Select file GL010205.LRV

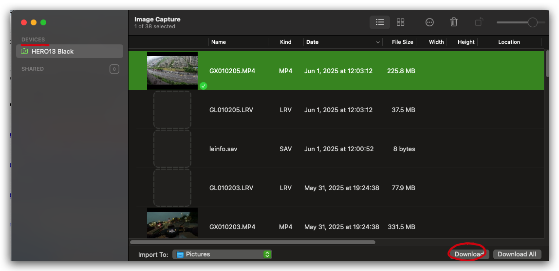(336, 110)
